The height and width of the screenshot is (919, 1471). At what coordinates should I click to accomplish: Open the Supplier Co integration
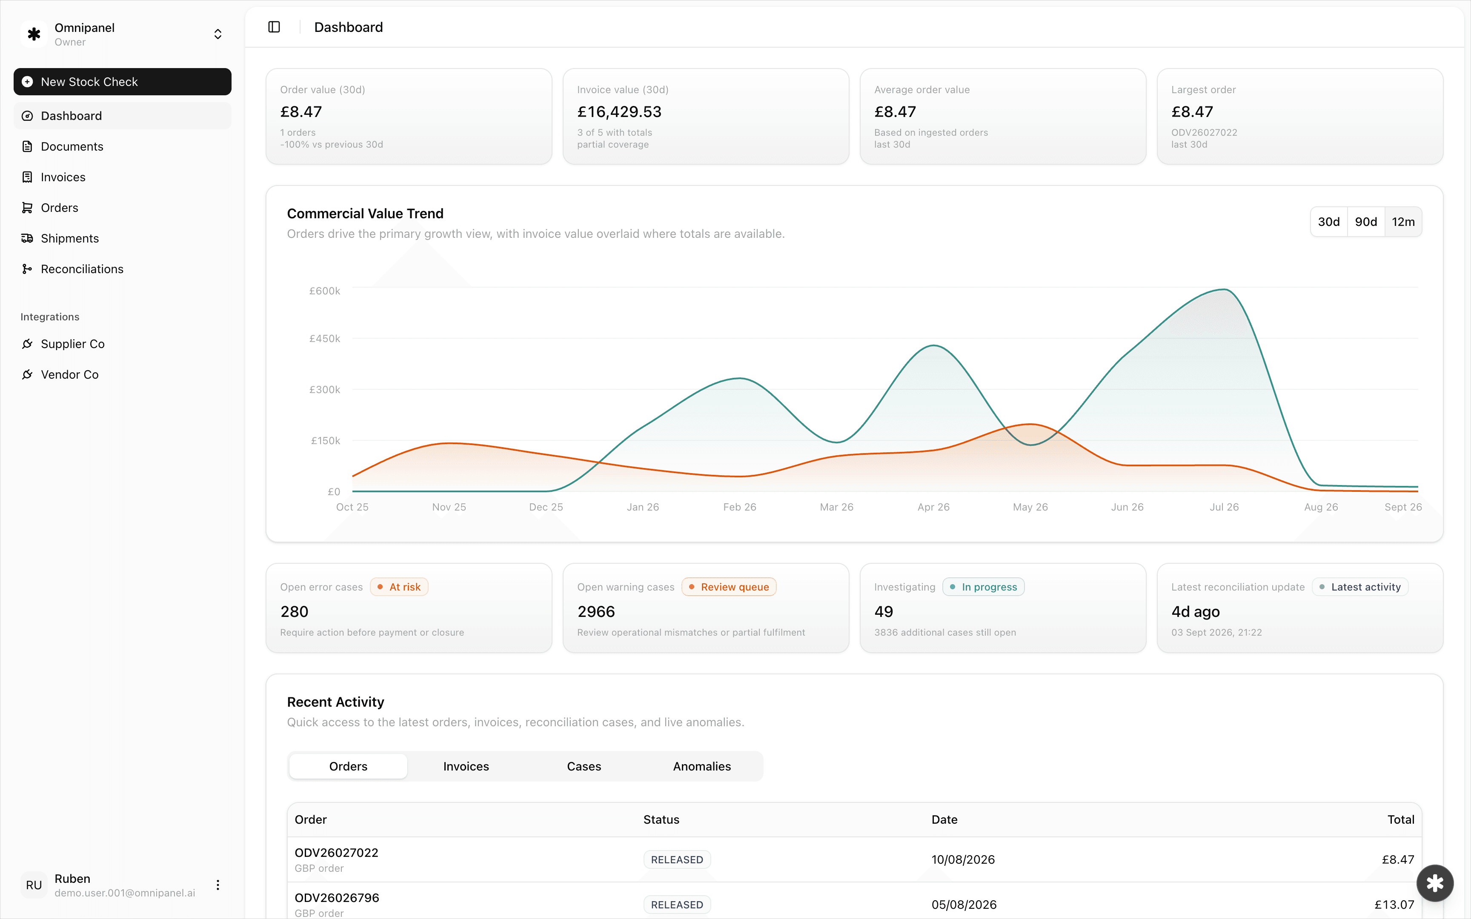click(122, 344)
